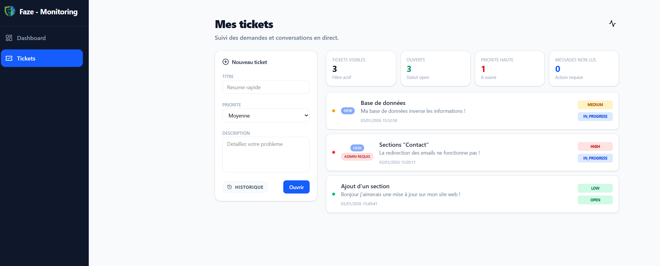This screenshot has width=660, height=266.
Task: Click the activity pulse icon top right
Action: (x=612, y=24)
